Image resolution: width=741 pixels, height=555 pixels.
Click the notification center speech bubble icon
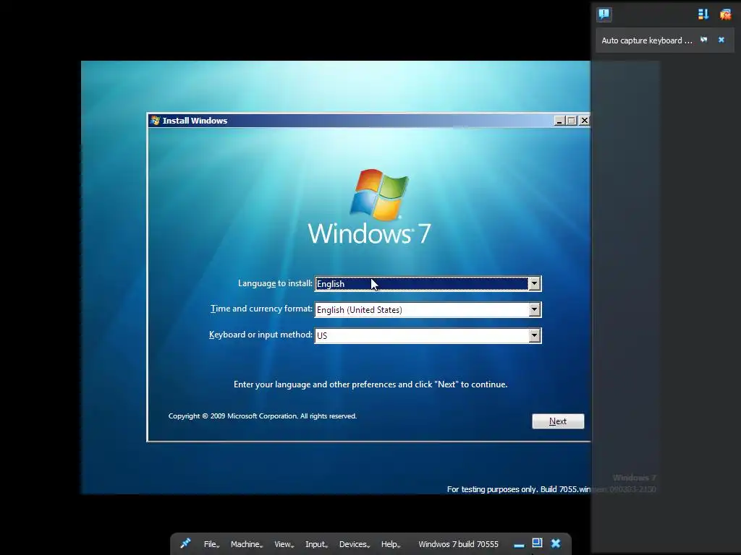(x=604, y=14)
